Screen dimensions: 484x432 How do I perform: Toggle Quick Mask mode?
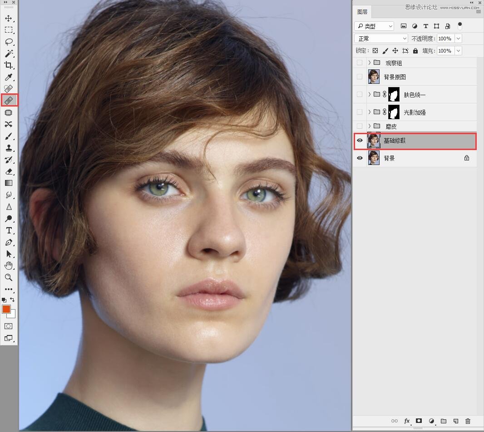pyautogui.click(x=9, y=326)
